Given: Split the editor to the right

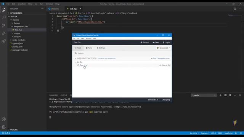Looking at the screenshot, I should click(235, 9).
